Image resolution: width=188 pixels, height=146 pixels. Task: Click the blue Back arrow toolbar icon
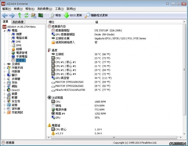click(x=5, y=15)
